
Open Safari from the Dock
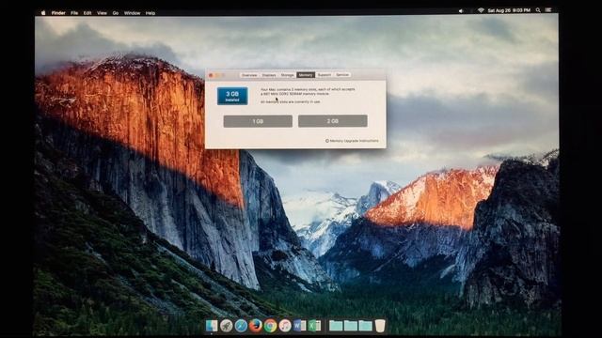click(x=241, y=326)
